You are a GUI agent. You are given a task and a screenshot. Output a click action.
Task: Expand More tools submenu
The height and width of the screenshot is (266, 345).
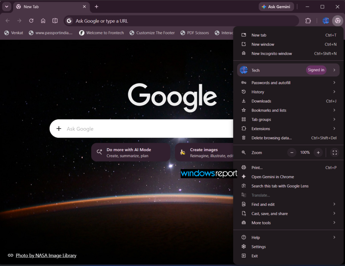(288, 223)
